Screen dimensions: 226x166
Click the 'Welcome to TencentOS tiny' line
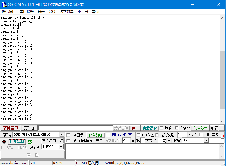22,18
